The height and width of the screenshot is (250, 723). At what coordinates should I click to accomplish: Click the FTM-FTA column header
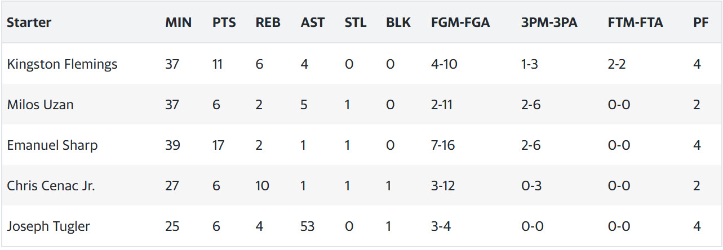pyautogui.click(x=635, y=23)
